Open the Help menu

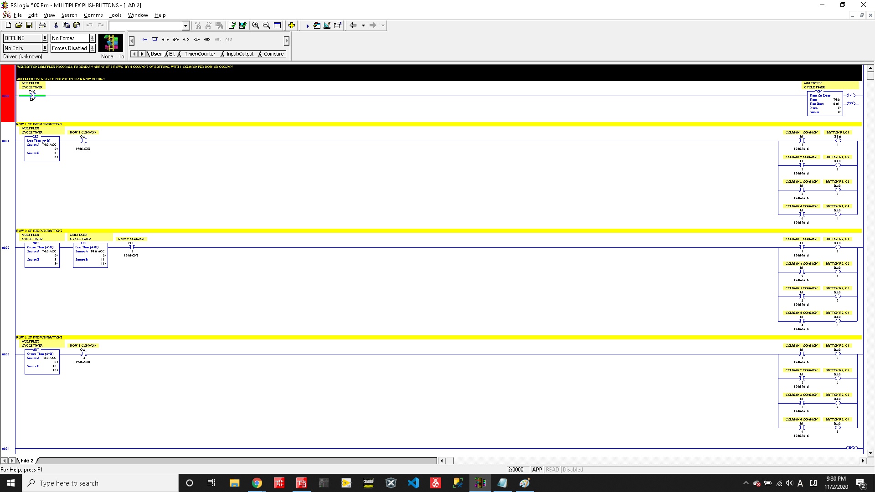(x=160, y=15)
